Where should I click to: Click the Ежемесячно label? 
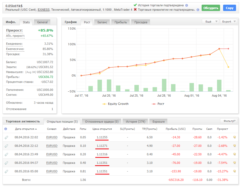point(15,49)
